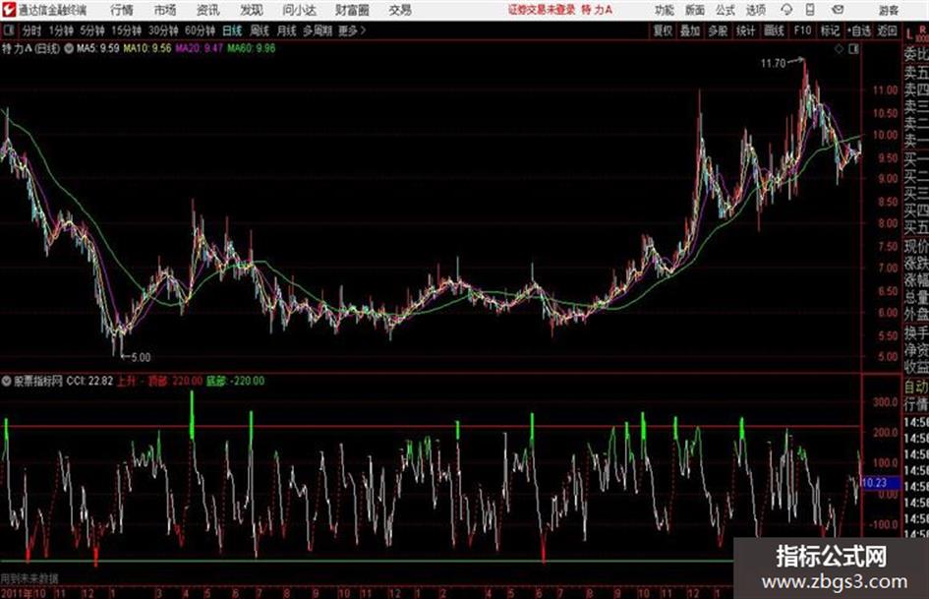Click the 游客 user account label
Viewport: 929px width, 599px height.
tap(889, 10)
